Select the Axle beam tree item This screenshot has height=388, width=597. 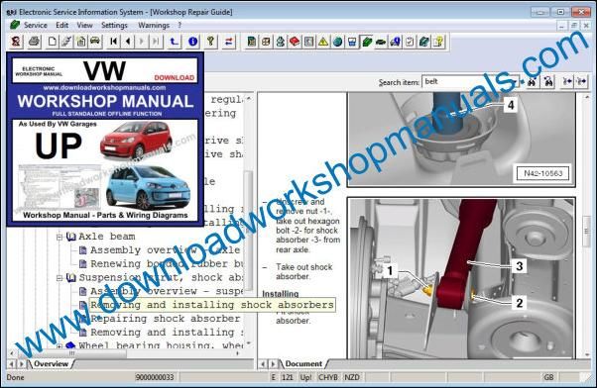pos(107,237)
